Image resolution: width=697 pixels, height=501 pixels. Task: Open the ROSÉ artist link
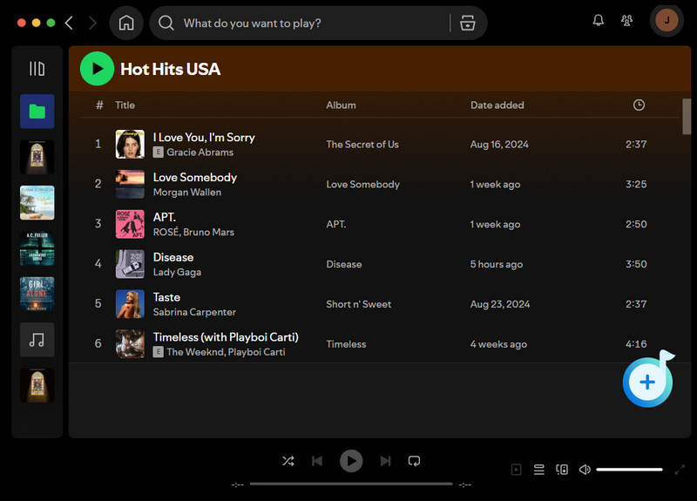point(166,233)
